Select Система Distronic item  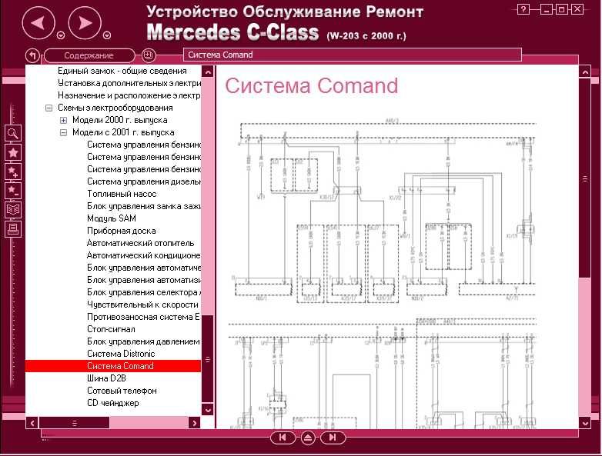pos(121,354)
